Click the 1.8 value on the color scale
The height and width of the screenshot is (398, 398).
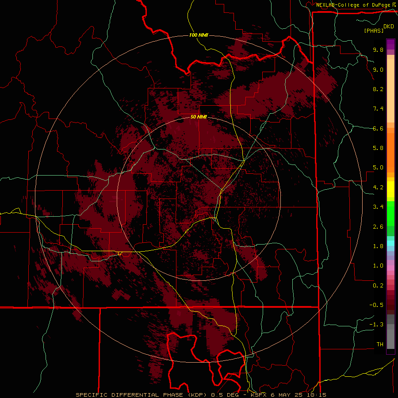click(x=378, y=246)
